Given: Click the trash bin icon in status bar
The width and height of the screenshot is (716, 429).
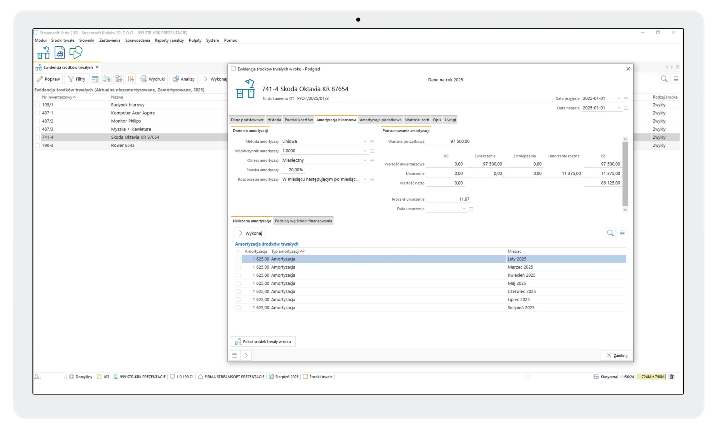Looking at the screenshot, I should click(x=672, y=377).
